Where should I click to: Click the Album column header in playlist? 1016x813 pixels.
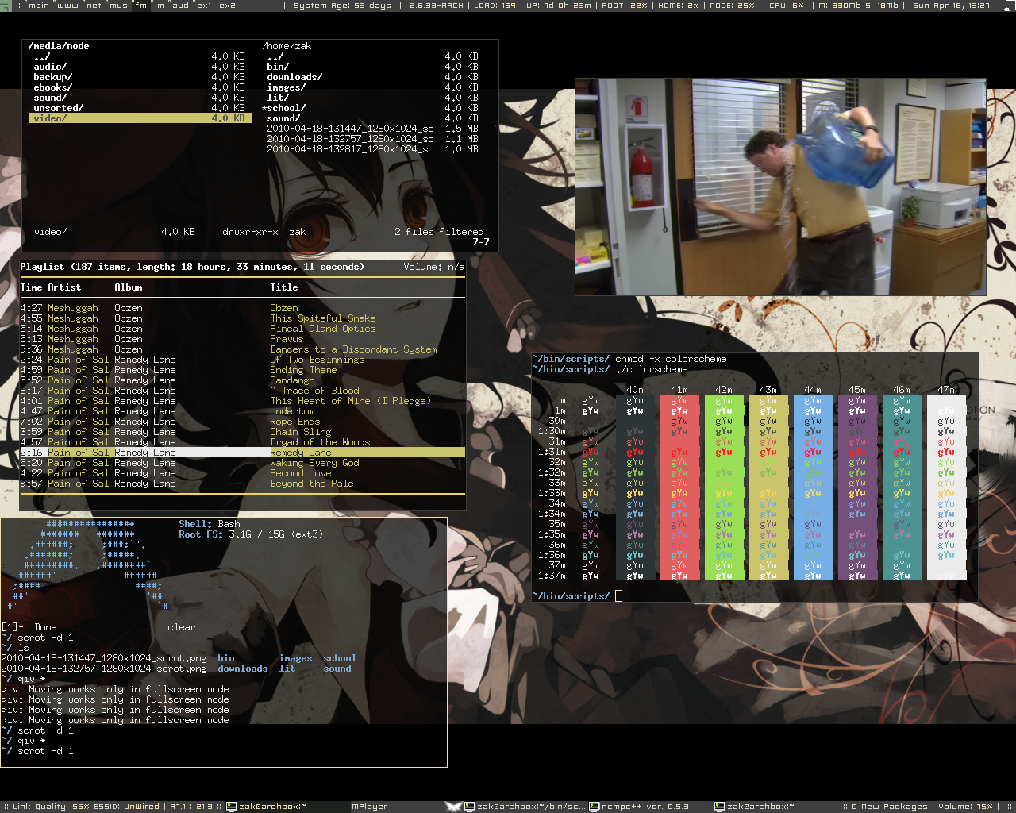(x=129, y=287)
